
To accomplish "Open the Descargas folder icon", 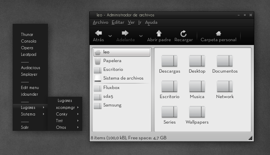I will [169, 61].
